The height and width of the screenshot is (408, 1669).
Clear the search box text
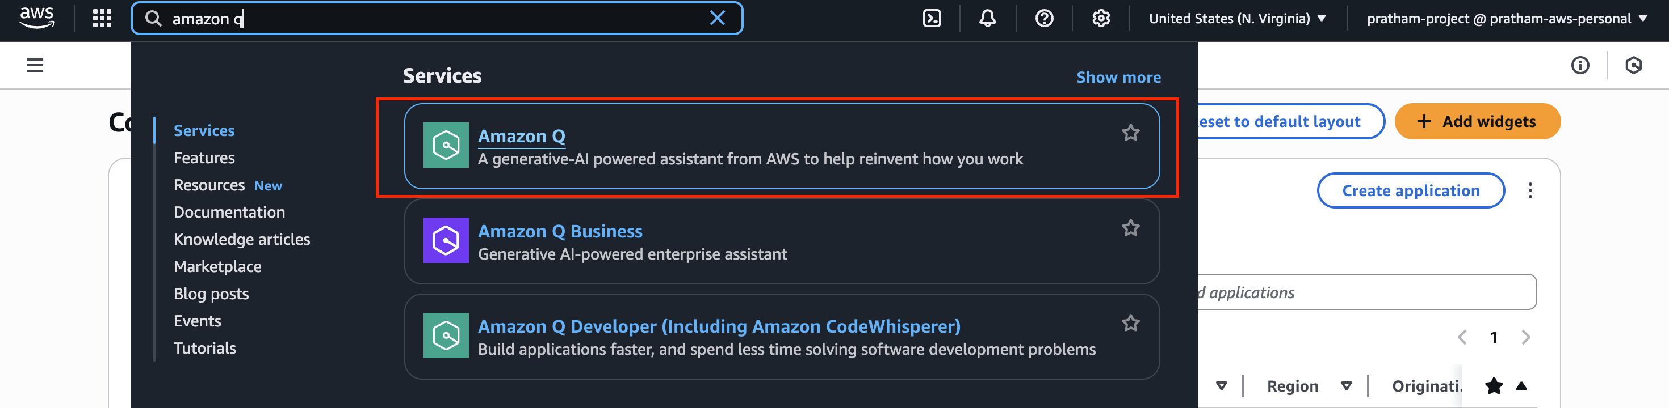tap(717, 18)
